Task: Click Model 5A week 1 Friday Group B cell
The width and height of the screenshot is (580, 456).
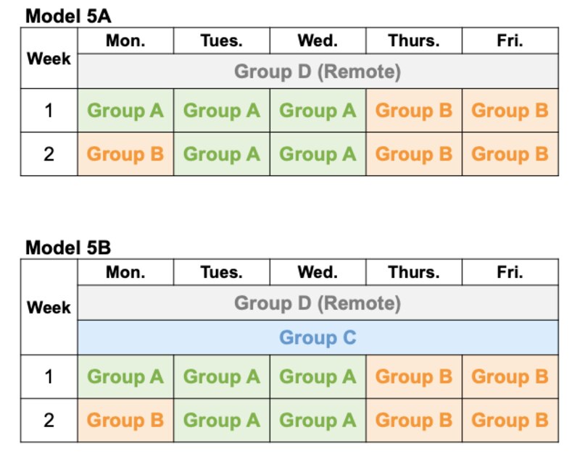Action: click(x=510, y=111)
